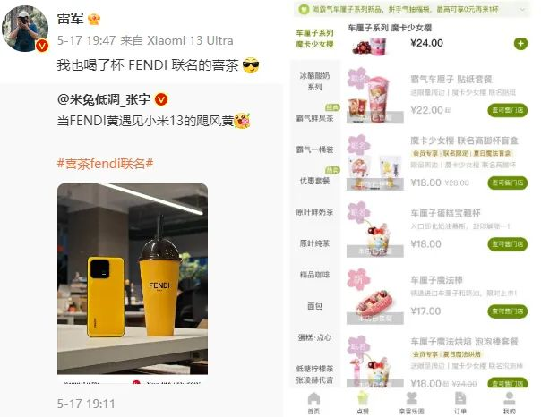Open the yellow FENDI cup photo
541x417 pixels.
tap(133, 279)
